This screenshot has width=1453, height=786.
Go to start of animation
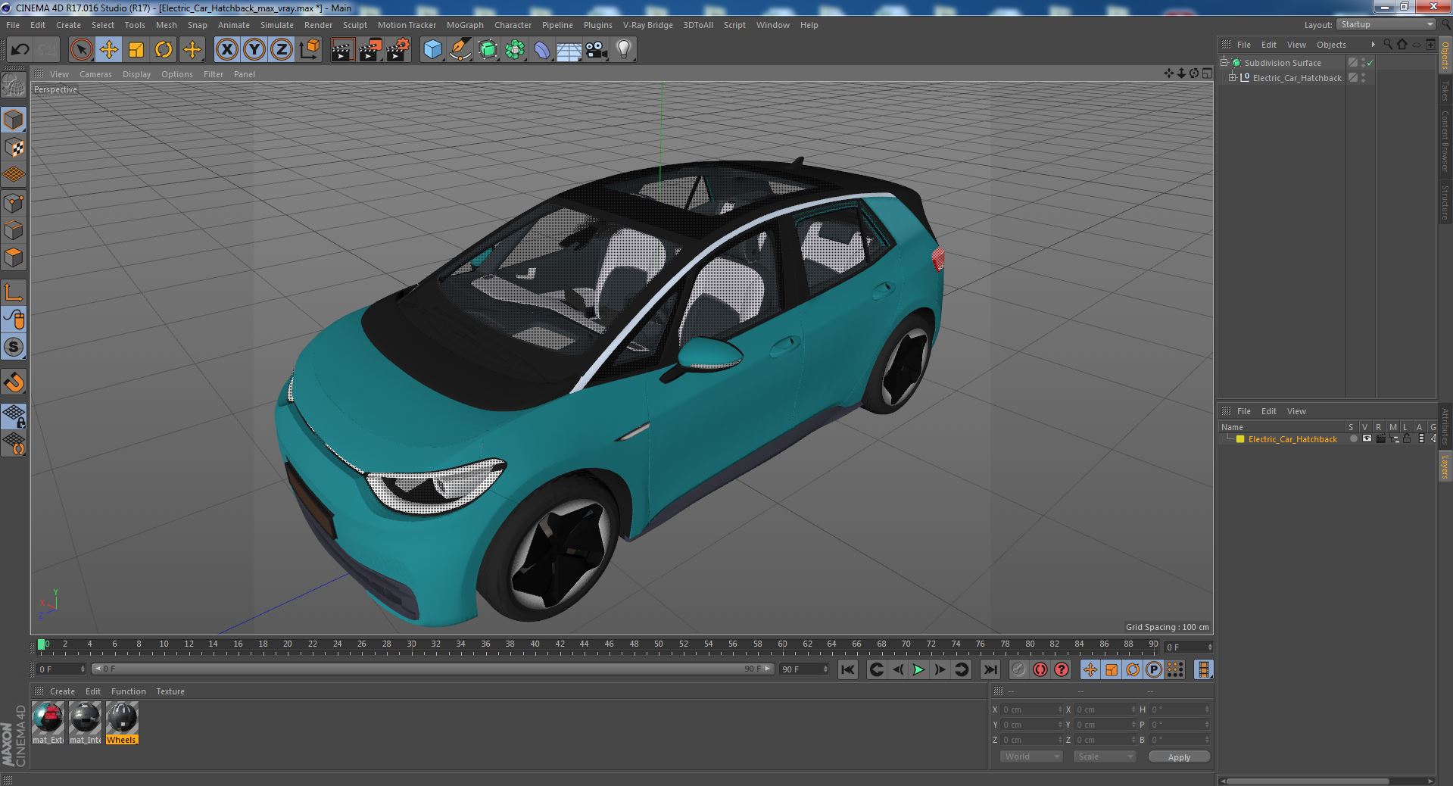pos(848,669)
